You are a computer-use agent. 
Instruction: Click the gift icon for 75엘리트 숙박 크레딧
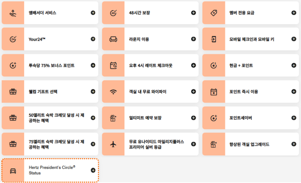pos(13,144)
